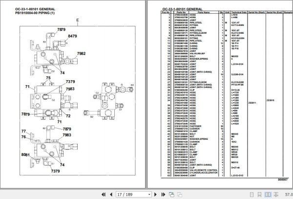Screen dimensions: 293x199
Task: Click the Serial No (Start) column header
Action: [x=256, y=12]
